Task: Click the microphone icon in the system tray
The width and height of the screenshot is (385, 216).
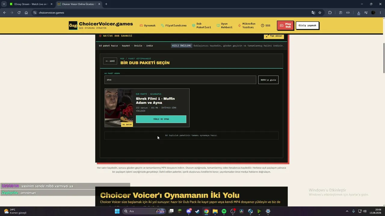Action: (x=353, y=211)
